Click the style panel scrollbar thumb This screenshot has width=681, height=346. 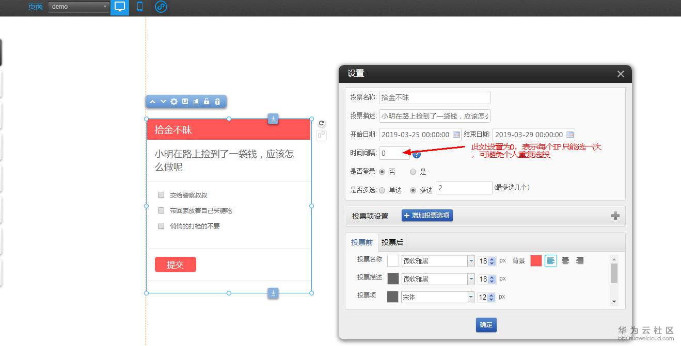[614, 273]
